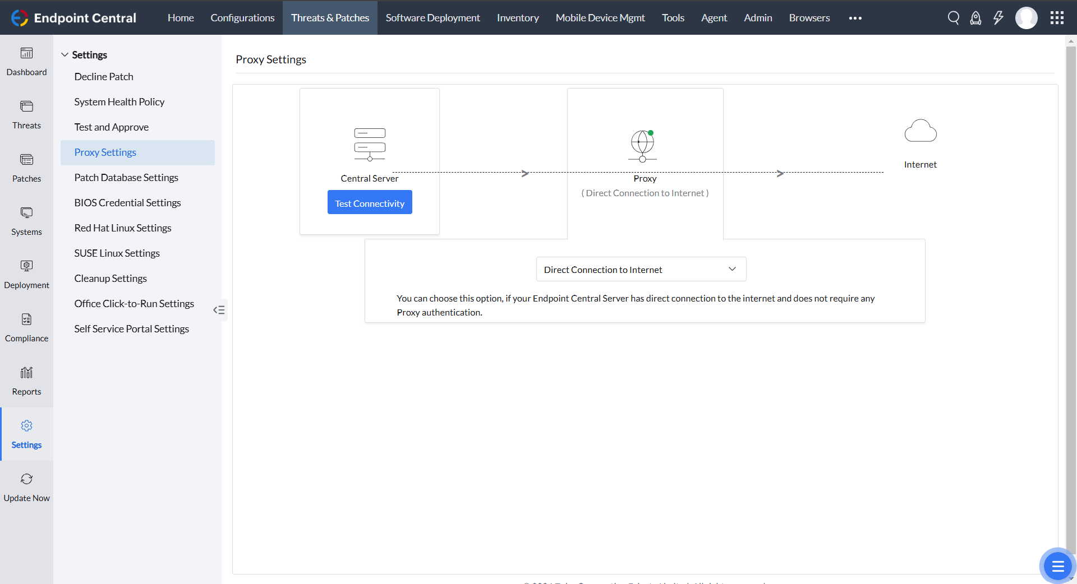1077x584 pixels.
Task: Collapse the Settings tree section
Action: pos(65,55)
